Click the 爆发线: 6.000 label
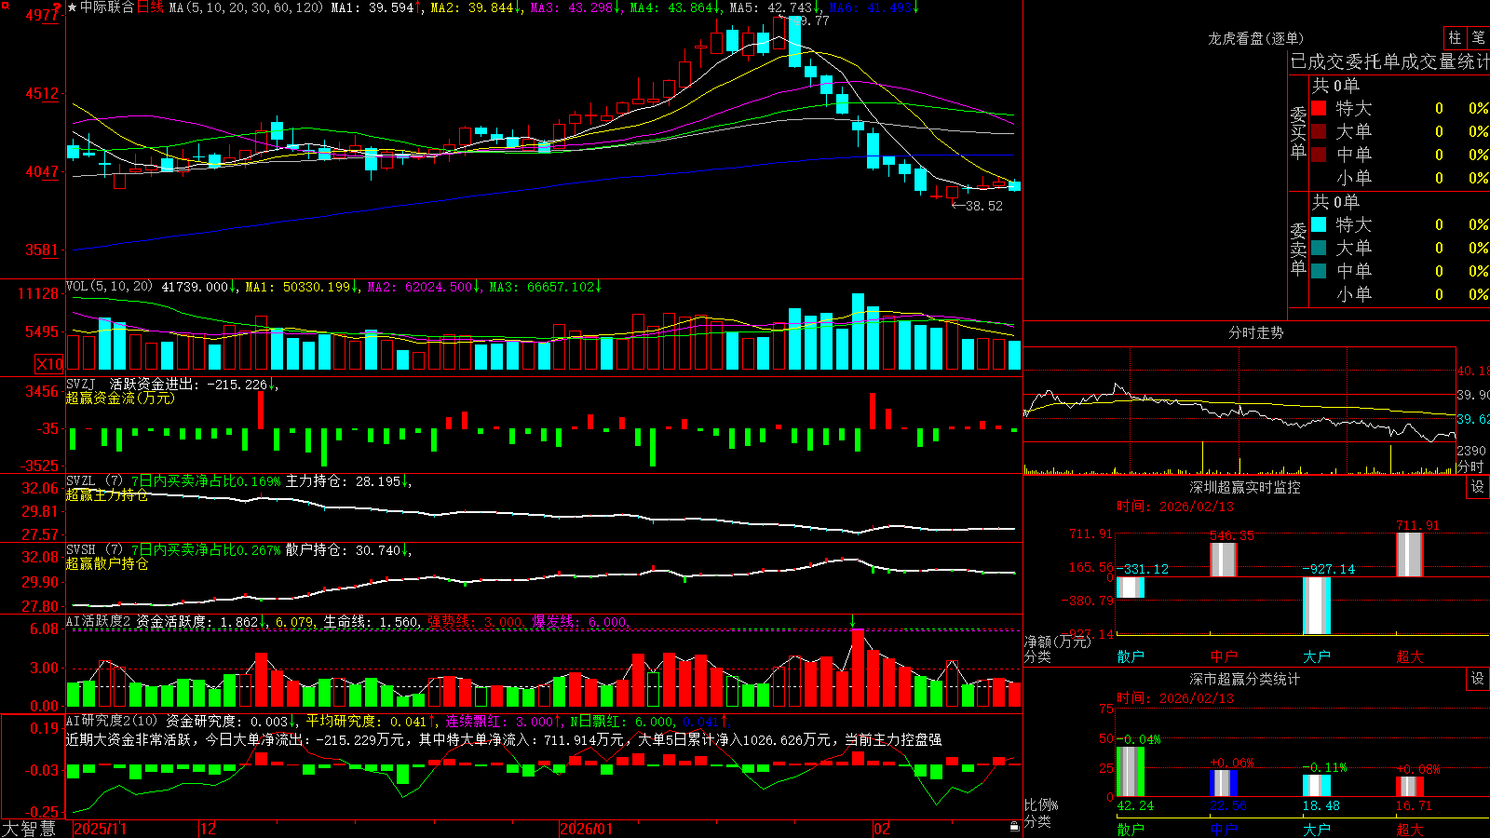 click(581, 621)
